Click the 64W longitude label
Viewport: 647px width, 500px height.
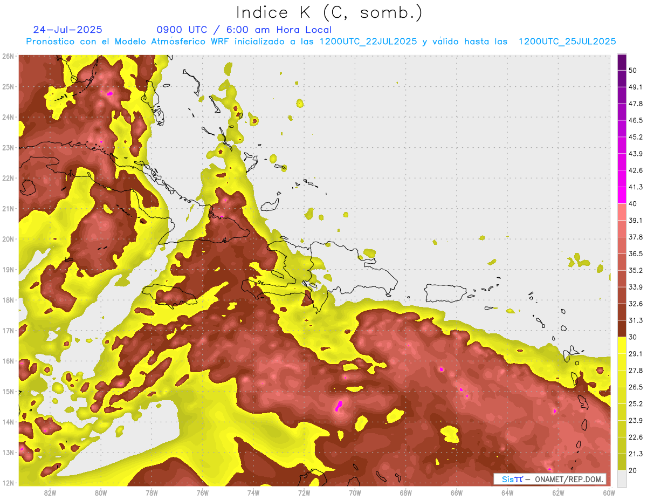507,493
